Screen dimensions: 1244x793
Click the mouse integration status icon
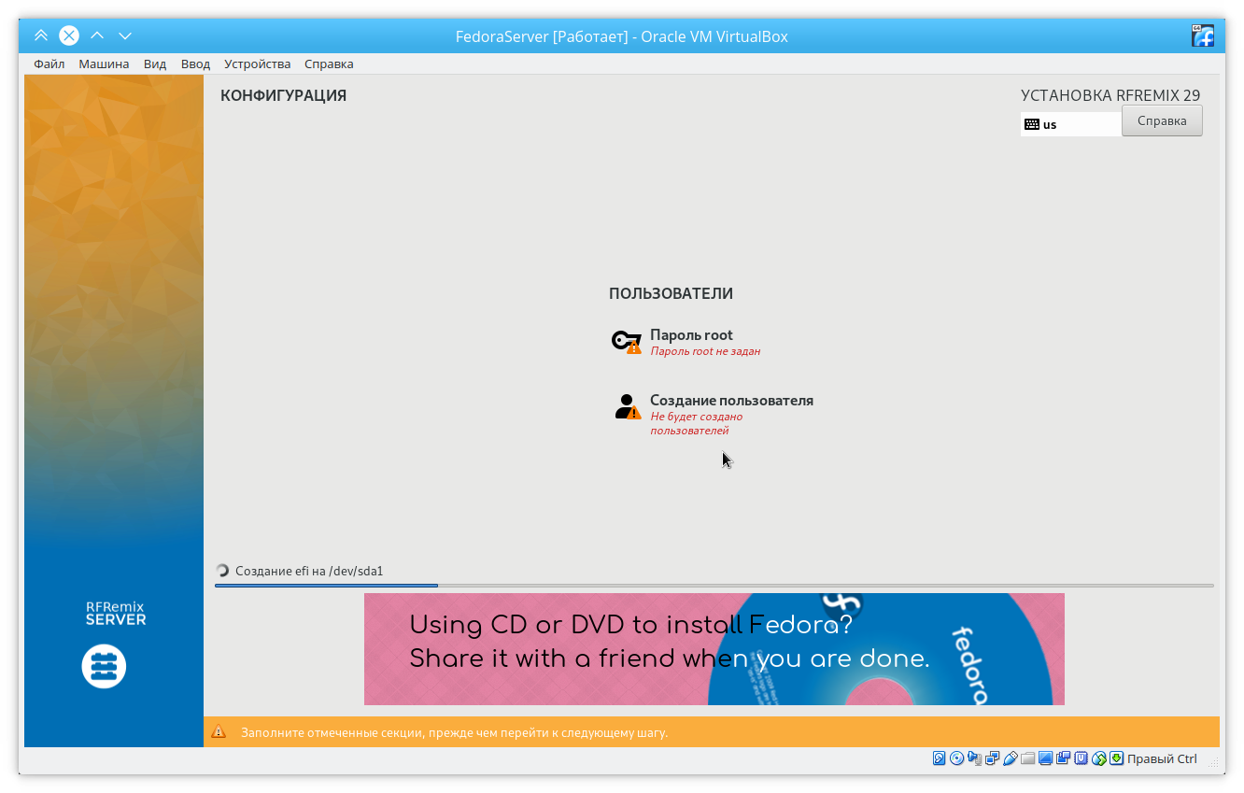pyautogui.click(x=1099, y=758)
